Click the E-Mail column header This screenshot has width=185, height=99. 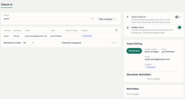pyautogui.click(x=27, y=30)
